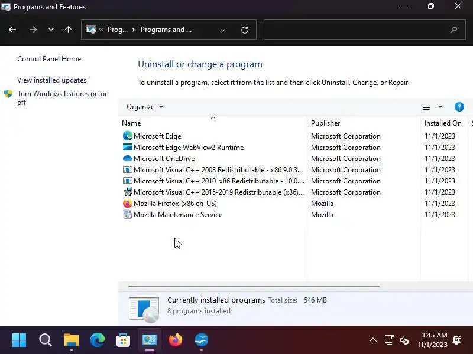Expand the view options dropdown arrow
Image resolution: width=473 pixels, height=354 pixels.
(x=440, y=107)
